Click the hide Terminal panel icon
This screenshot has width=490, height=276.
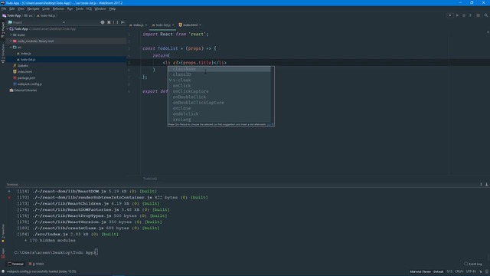(487, 185)
